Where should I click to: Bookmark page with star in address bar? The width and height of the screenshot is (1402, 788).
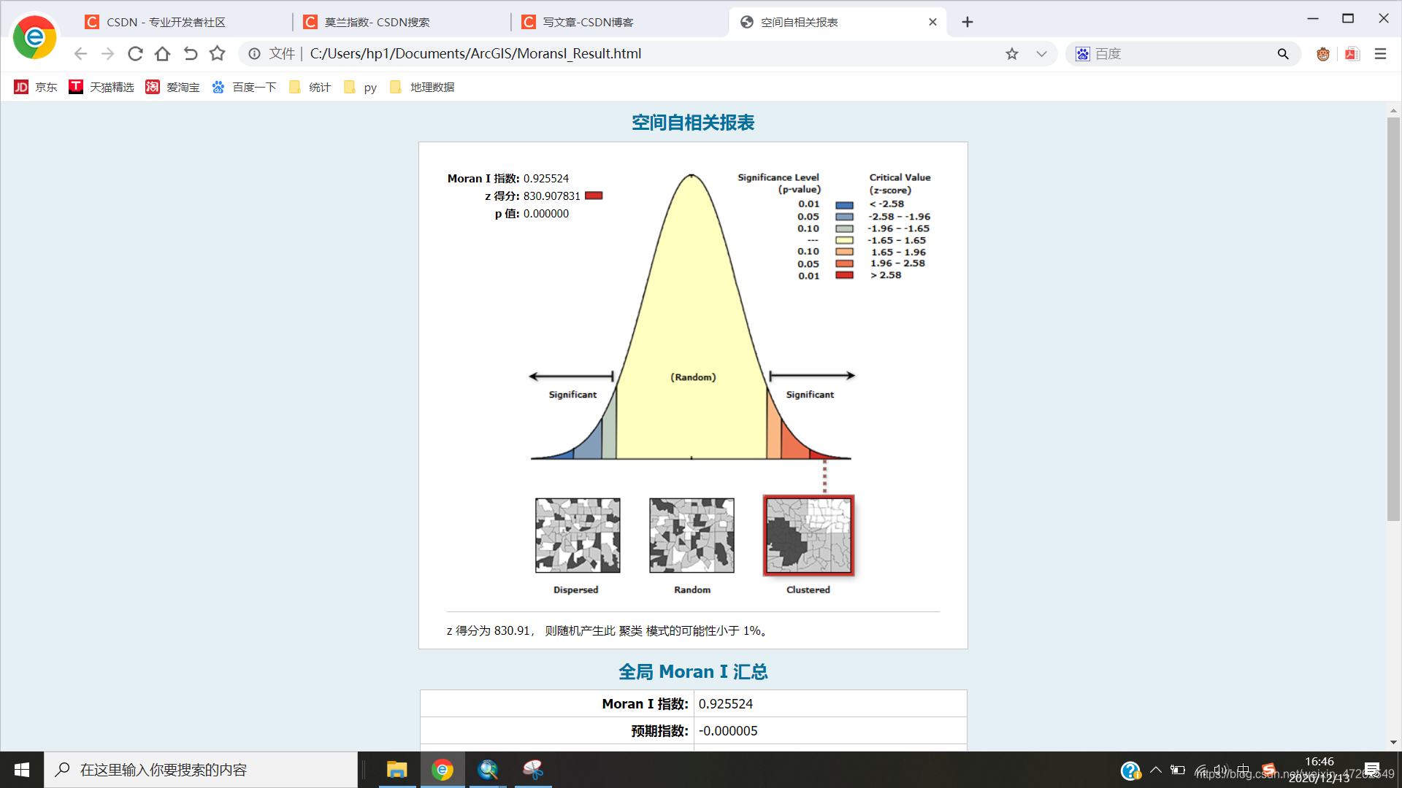pyautogui.click(x=1011, y=53)
